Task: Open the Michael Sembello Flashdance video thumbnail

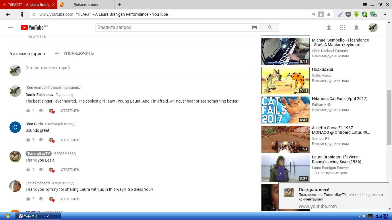Action: [x=285, y=52]
